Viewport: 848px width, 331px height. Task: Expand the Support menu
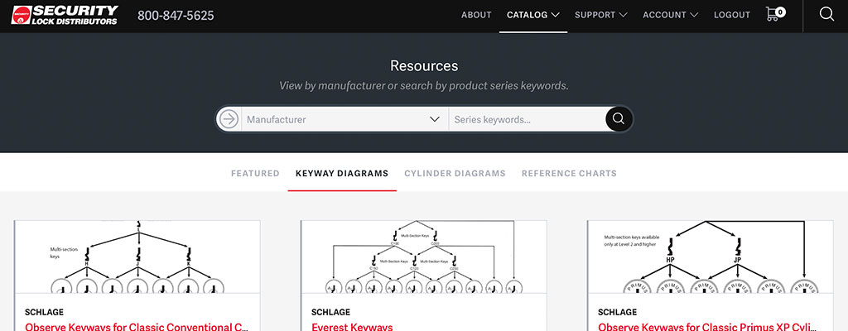(x=601, y=15)
